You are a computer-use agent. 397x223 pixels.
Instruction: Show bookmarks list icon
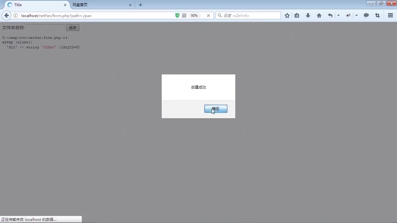[x=297, y=15]
